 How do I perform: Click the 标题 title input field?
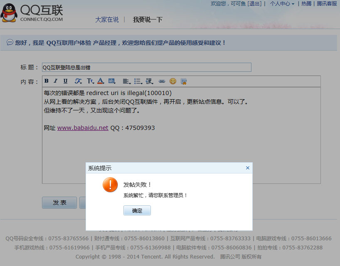click(147, 67)
